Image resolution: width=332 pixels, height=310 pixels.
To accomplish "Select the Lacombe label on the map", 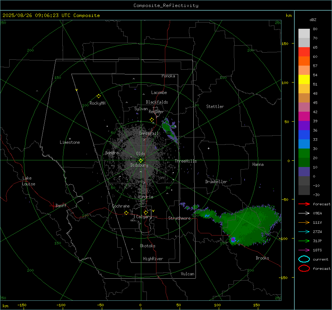I will pos(159,93).
